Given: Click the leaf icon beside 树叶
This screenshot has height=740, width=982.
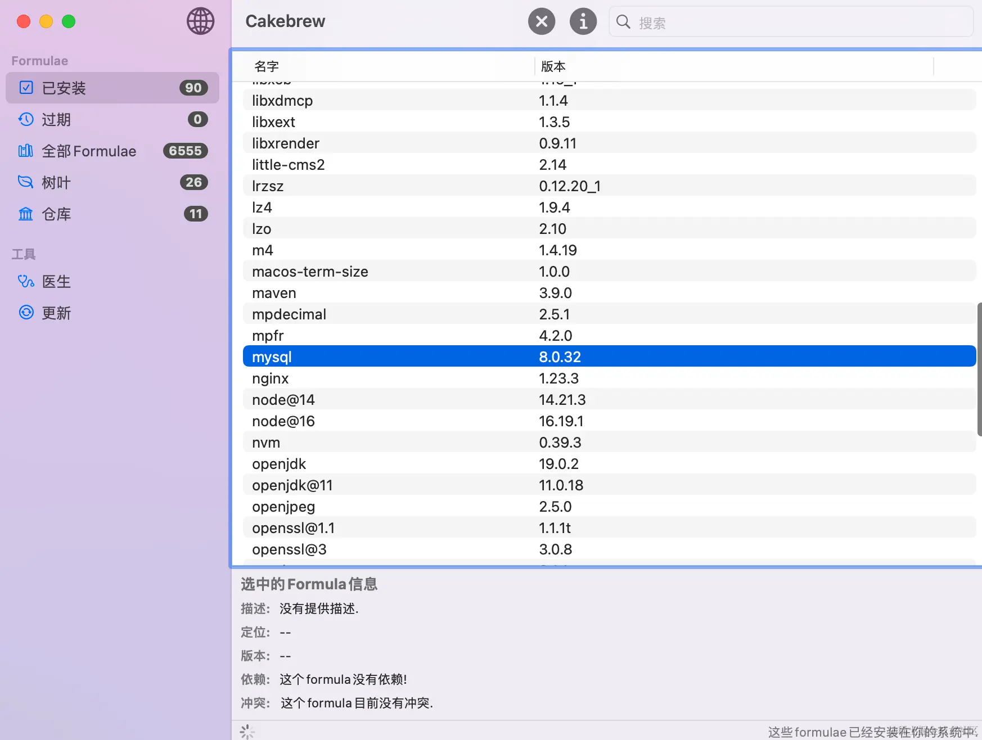Looking at the screenshot, I should point(26,182).
